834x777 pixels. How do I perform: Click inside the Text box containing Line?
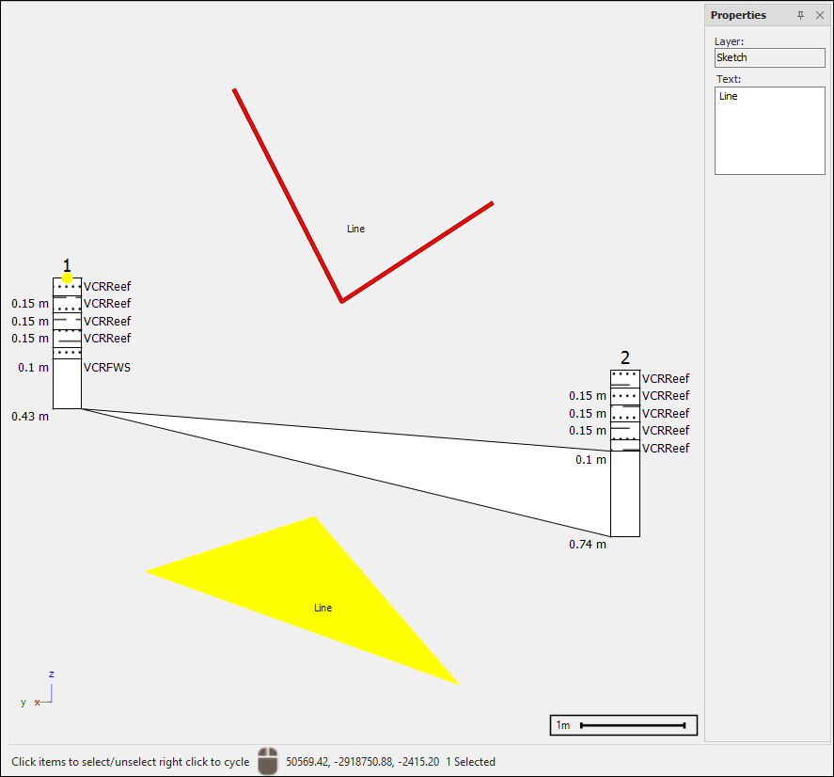[769, 131]
